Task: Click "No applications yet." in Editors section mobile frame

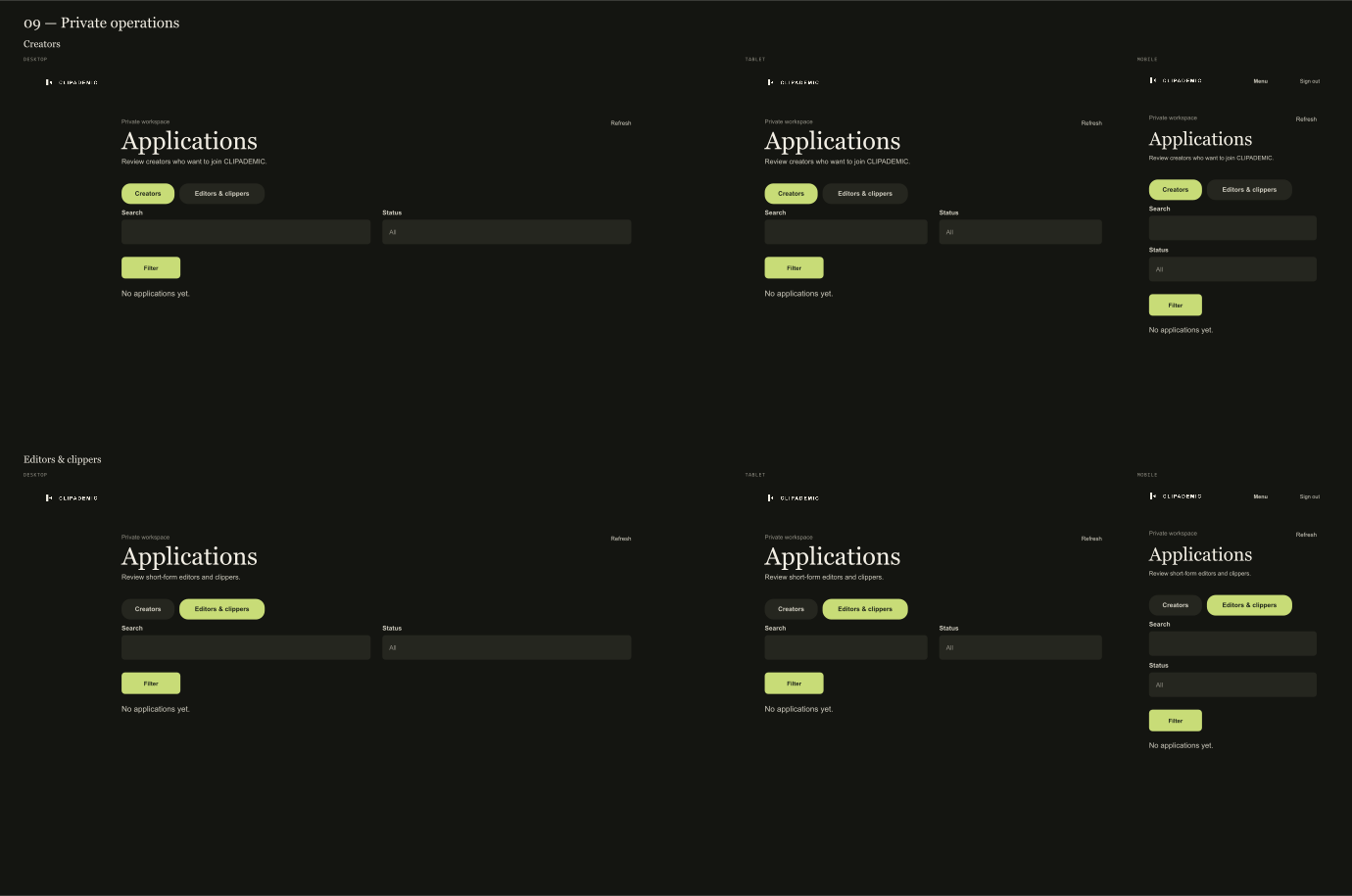Action: pos(1181,745)
